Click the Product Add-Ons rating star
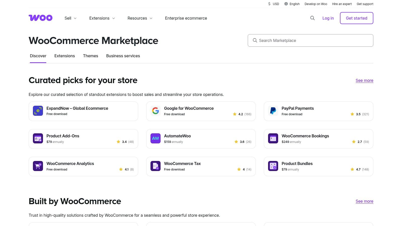Screen dimensions: 402x226 [x=118, y=142]
